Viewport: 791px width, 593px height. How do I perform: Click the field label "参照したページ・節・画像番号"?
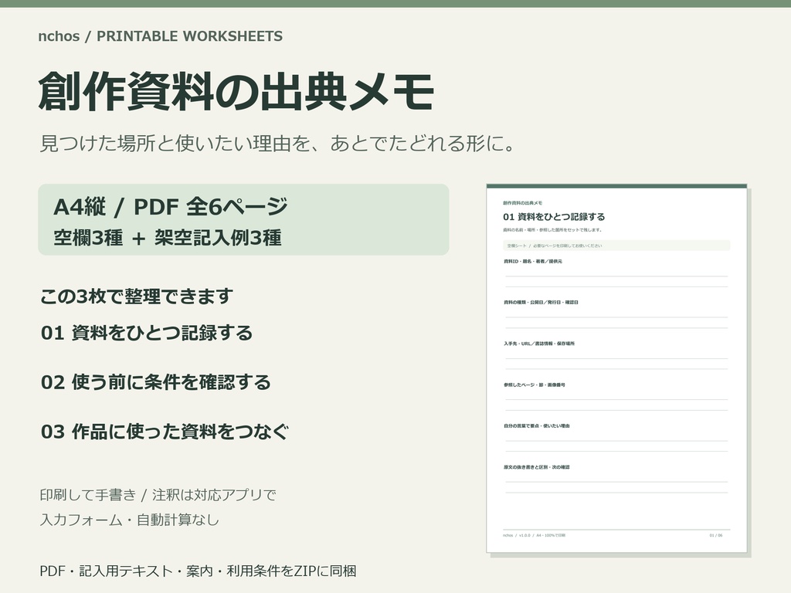535,385
